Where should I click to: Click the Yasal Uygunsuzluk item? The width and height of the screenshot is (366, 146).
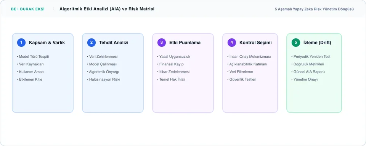coord(174,57)
